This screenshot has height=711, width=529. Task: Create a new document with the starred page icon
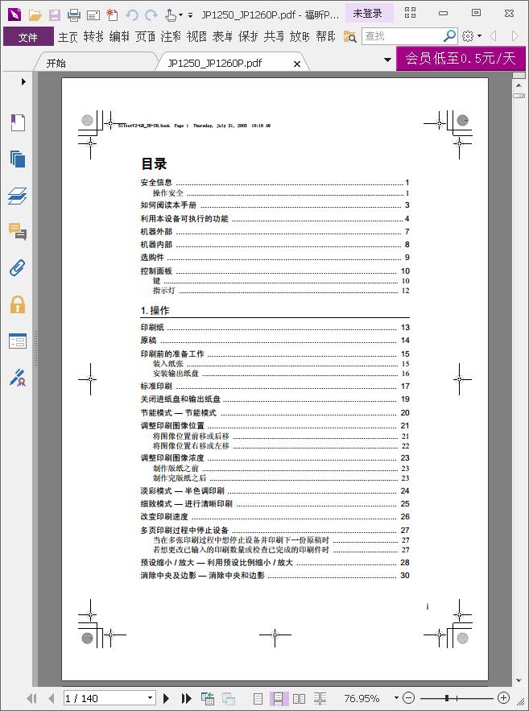point(112,15)
